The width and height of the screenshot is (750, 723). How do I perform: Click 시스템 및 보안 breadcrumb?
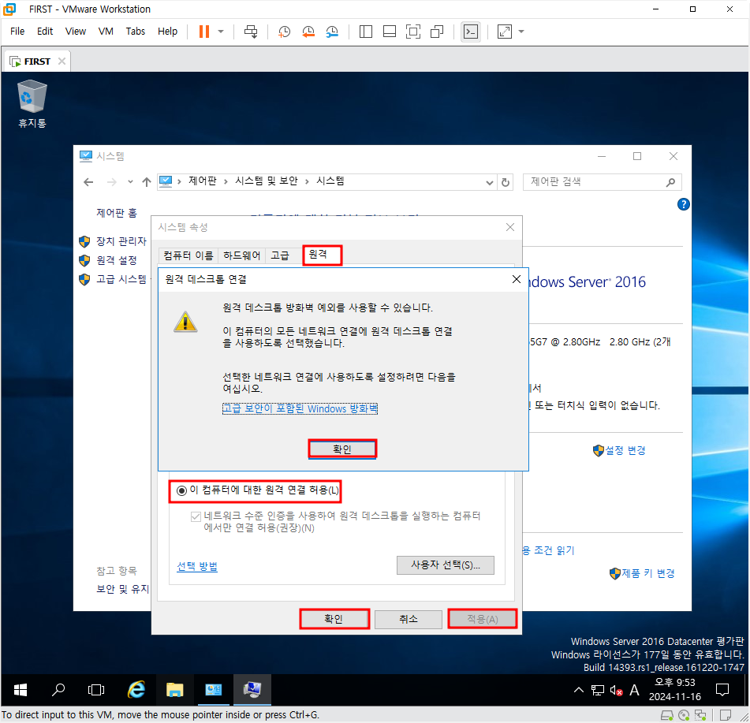point(267,181)
